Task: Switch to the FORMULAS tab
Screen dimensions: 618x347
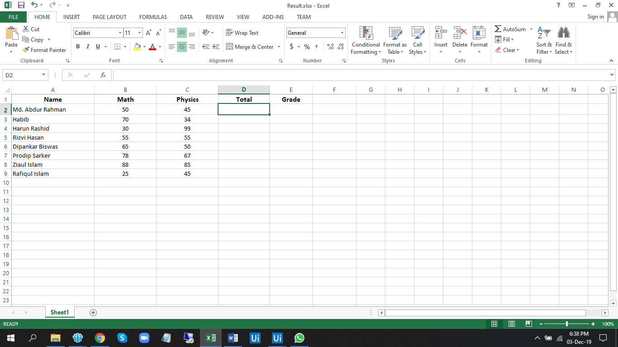Action: [x=153, y=17]
